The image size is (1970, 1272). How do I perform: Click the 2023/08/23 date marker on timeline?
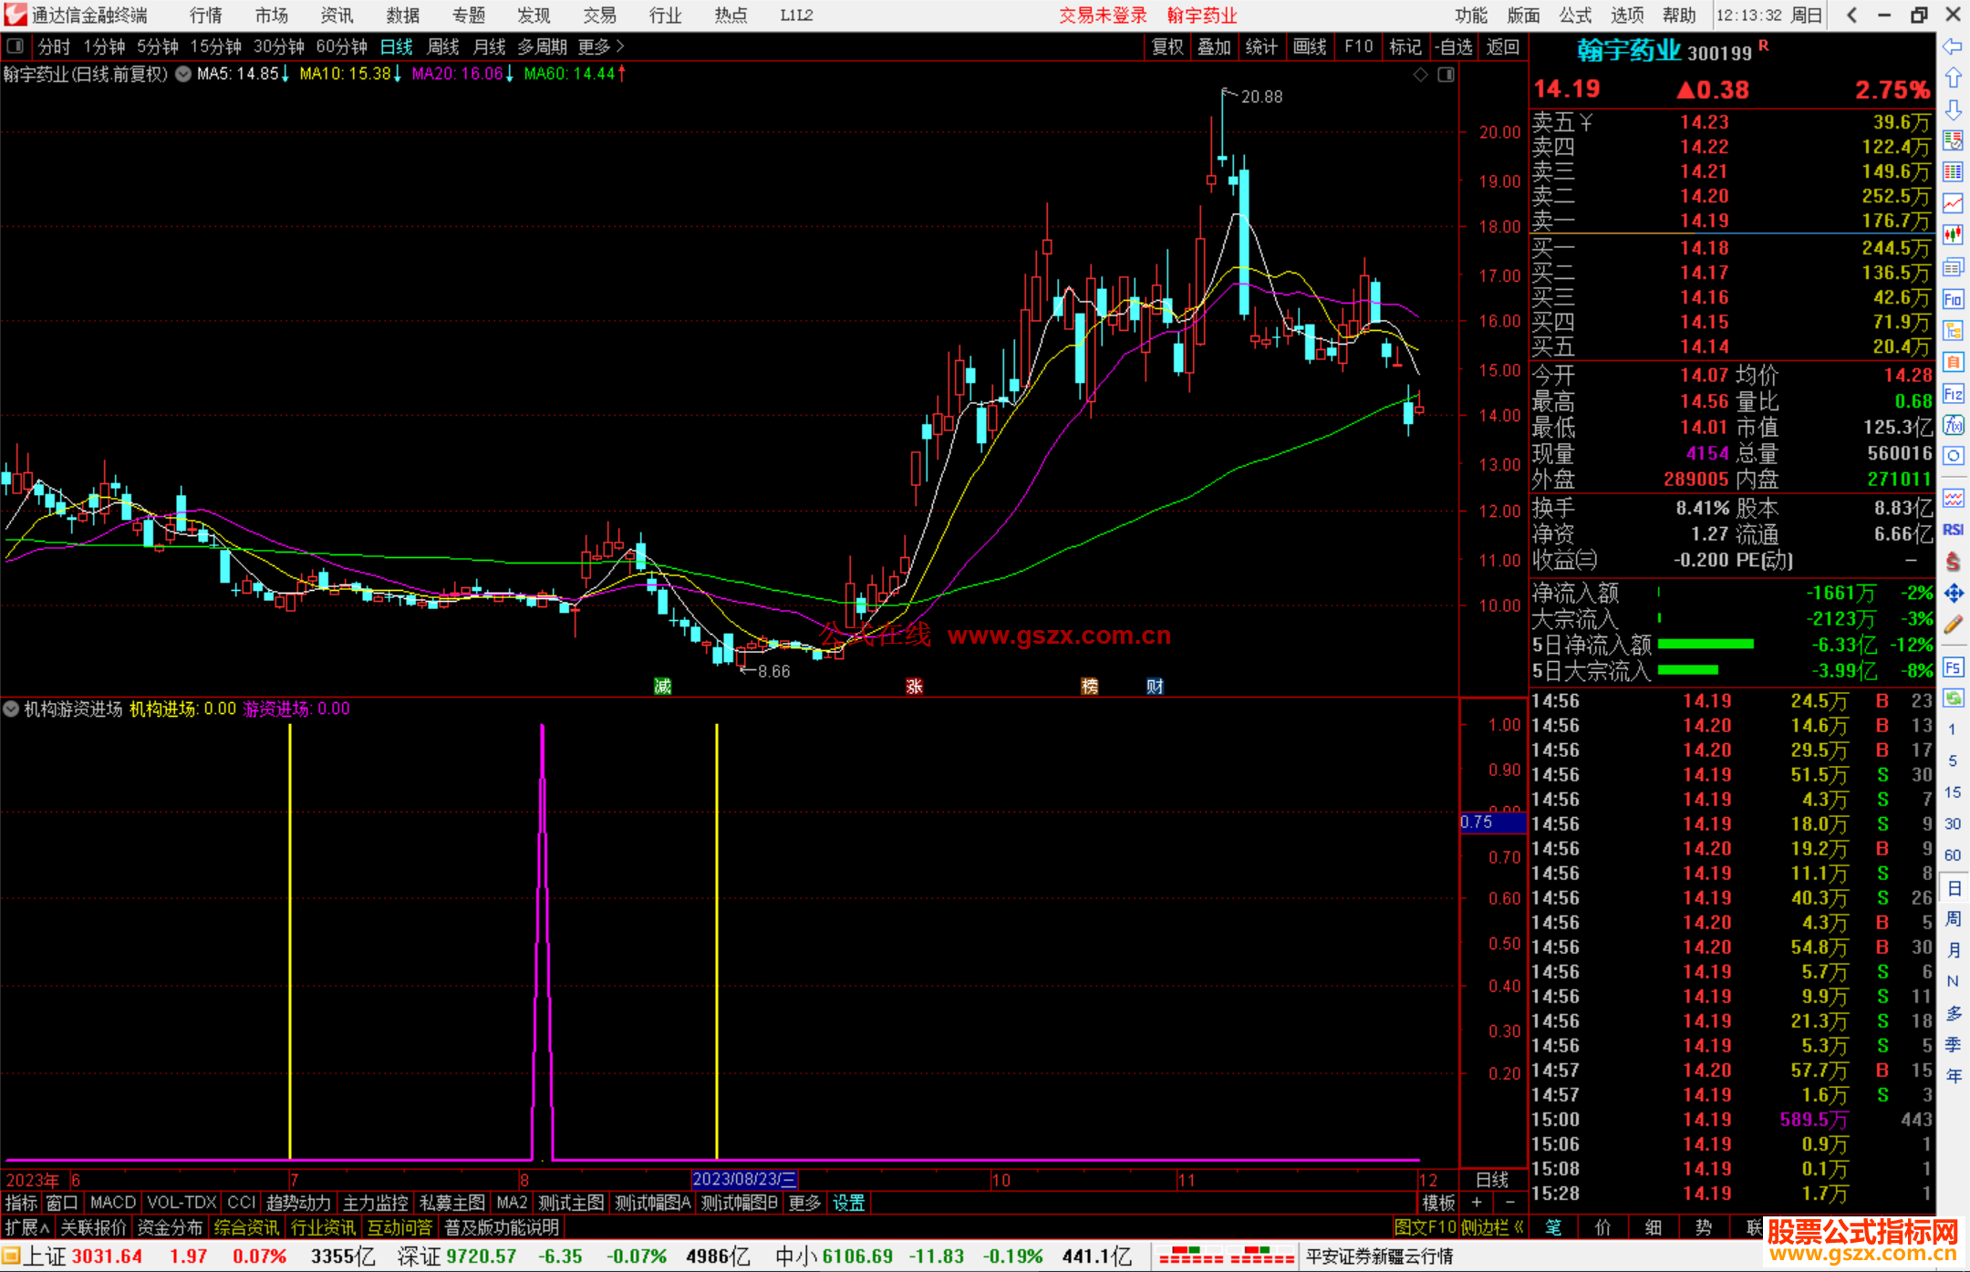(744, 1179)
